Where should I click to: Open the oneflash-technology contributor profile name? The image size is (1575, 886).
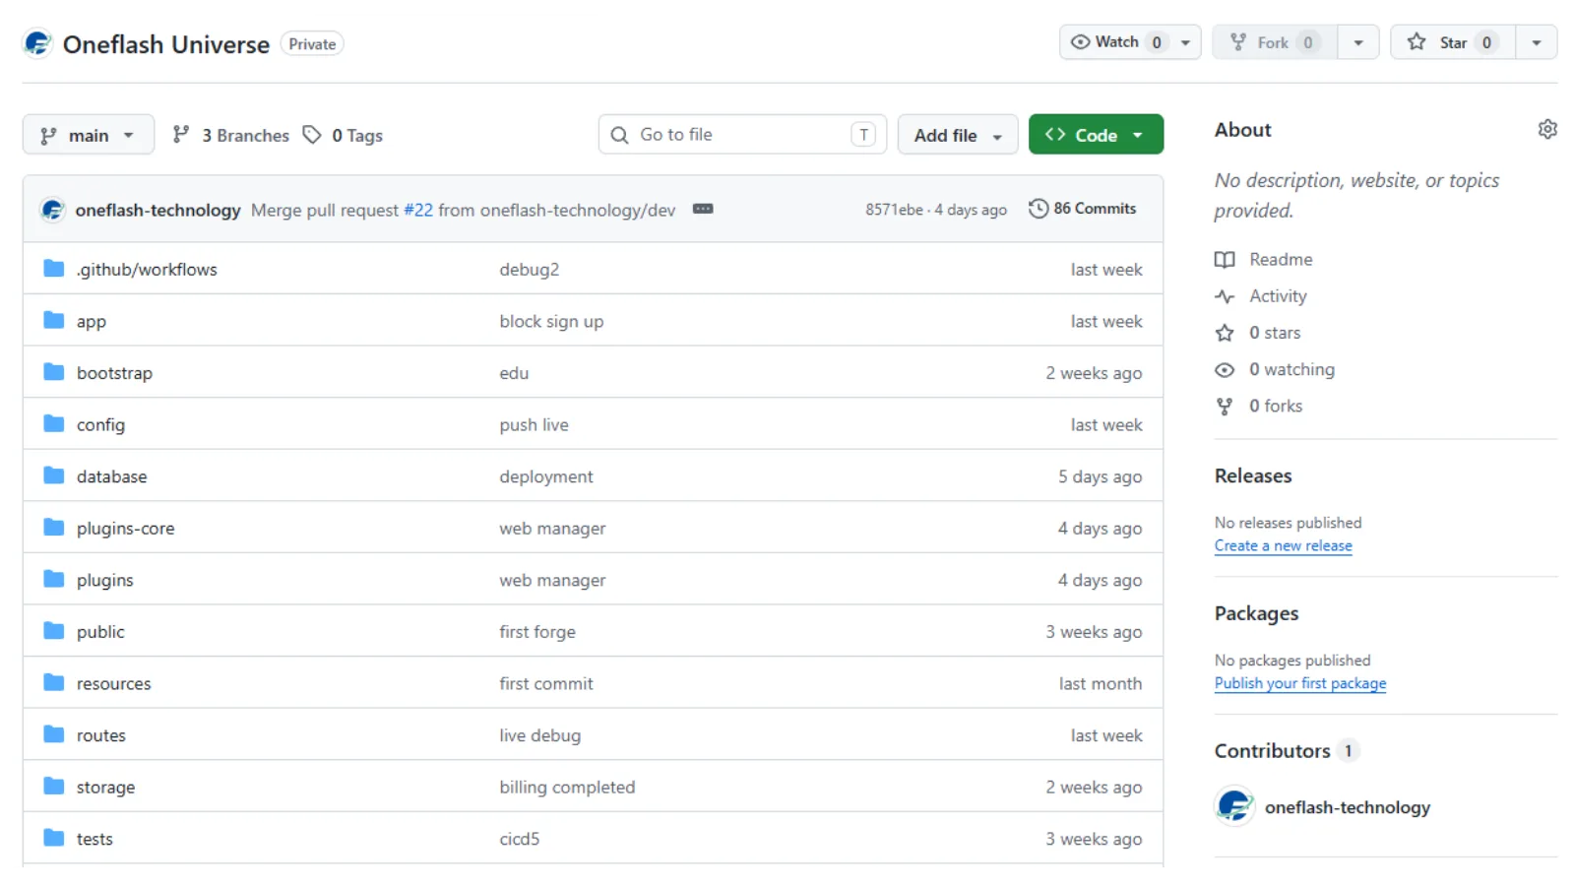pyautogui.click(x=1347, y=807)
